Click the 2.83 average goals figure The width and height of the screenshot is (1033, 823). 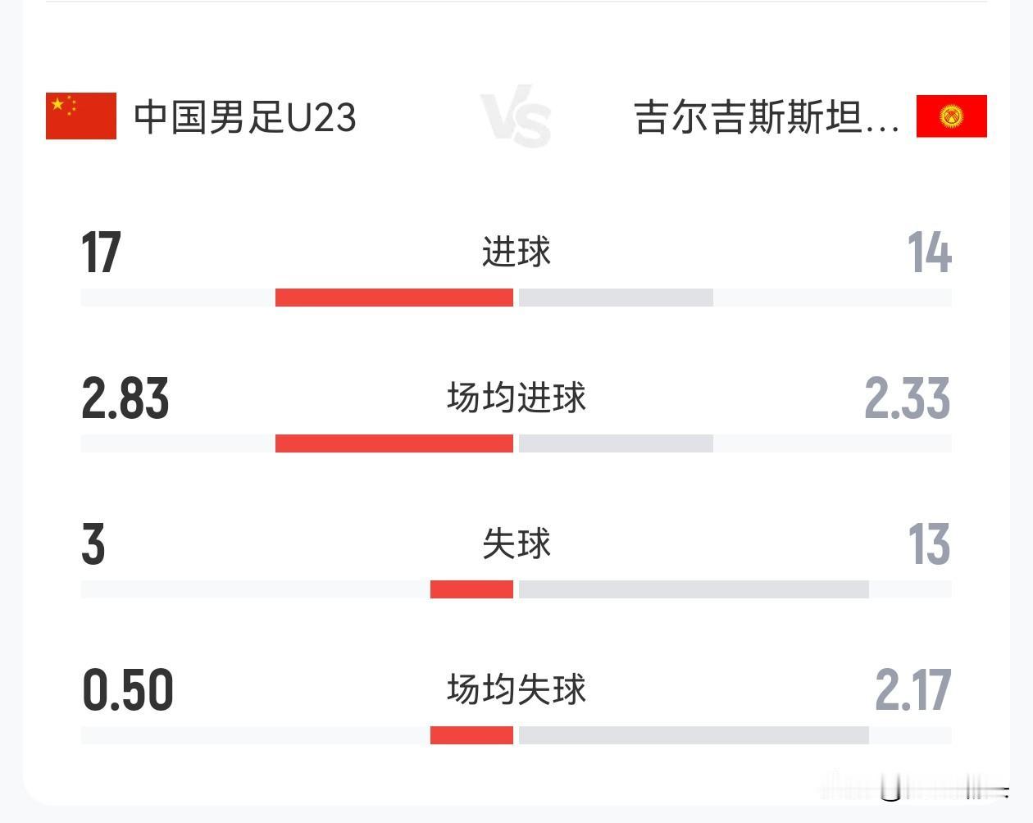[x=125, y=398]
